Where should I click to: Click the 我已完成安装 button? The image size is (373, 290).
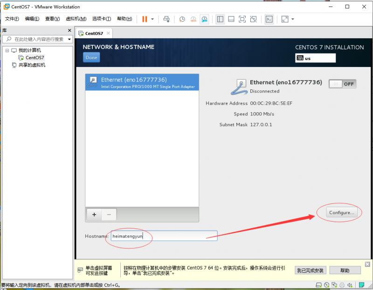310,270
